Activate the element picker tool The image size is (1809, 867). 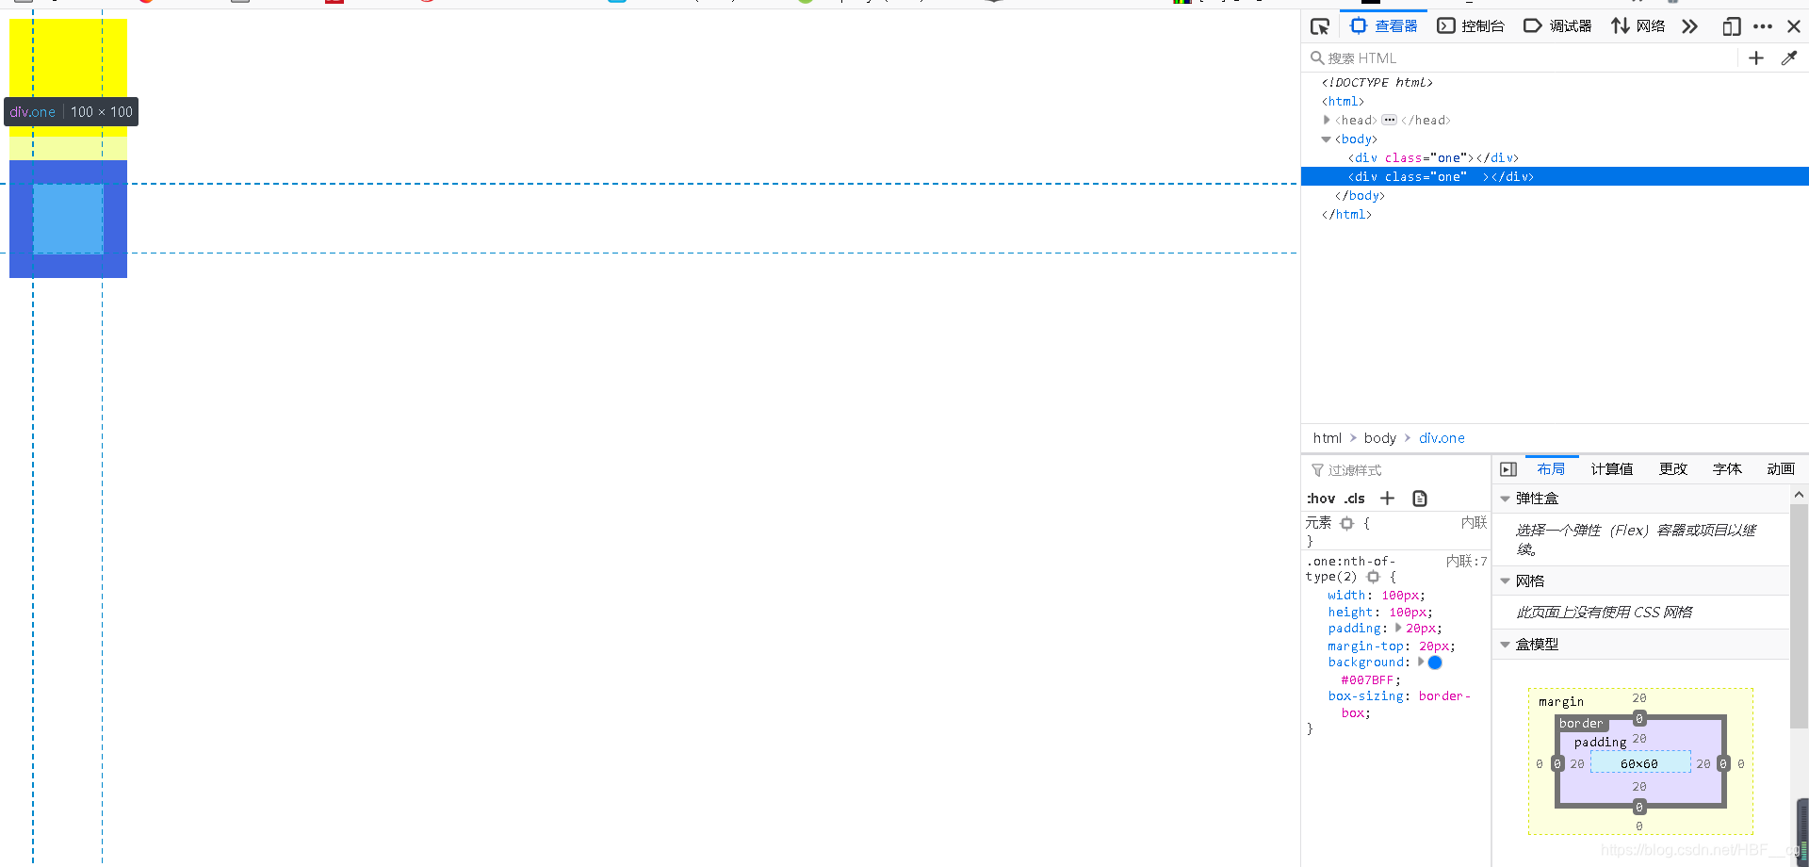coord(1319,26)
